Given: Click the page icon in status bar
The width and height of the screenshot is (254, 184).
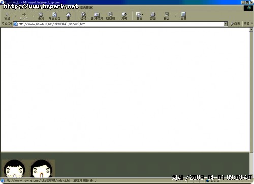Looking at the screenshot, I should 2,181.
